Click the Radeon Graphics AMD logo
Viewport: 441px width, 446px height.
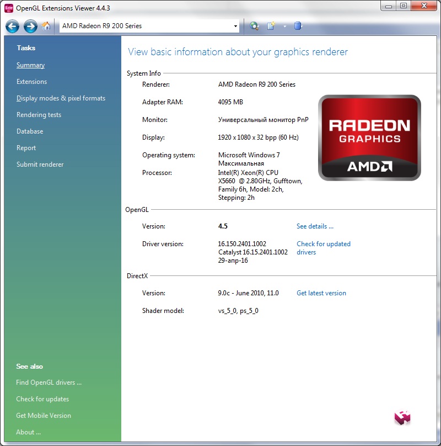(369, 137)
